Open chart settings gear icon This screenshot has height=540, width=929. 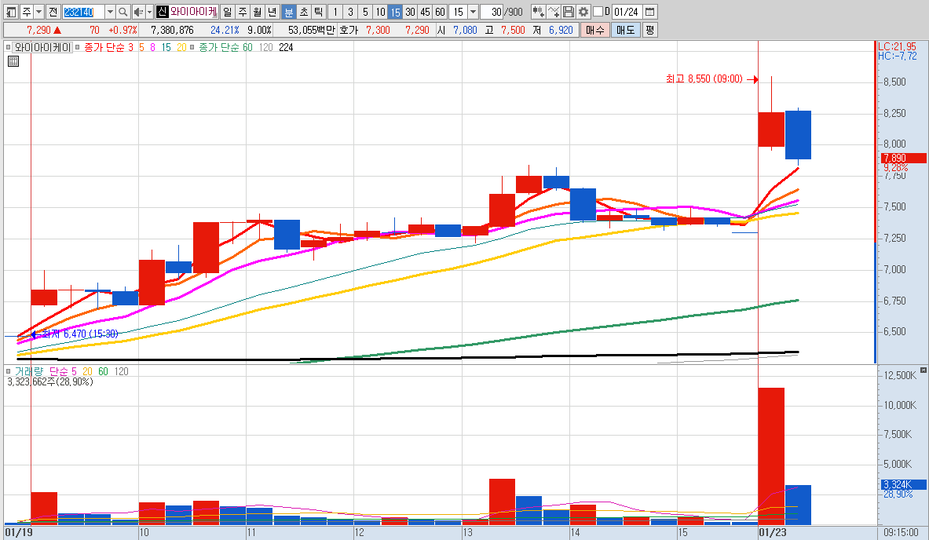point(583,12)
